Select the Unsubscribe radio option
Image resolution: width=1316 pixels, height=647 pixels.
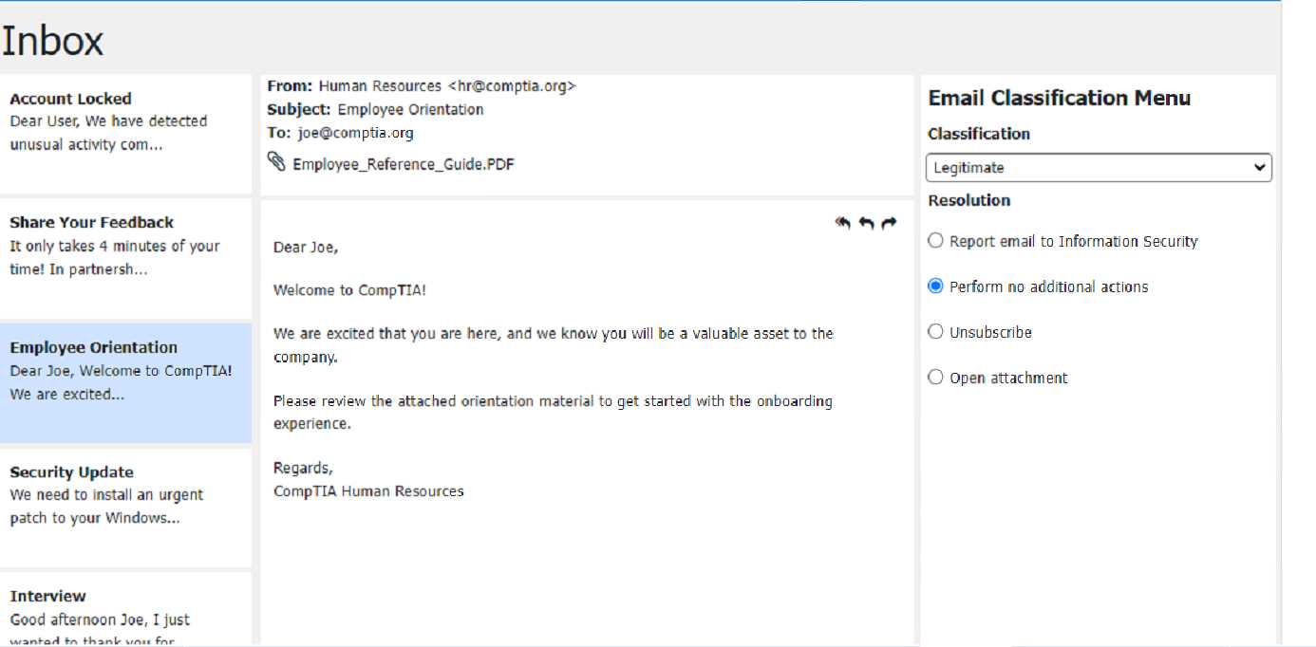coord(936,332)
